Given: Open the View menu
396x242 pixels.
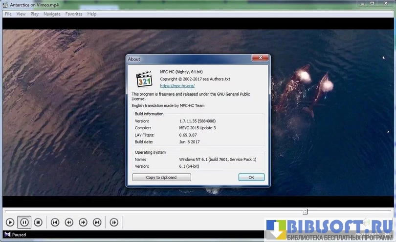Looking at the screenshot, I should [21, 14].
